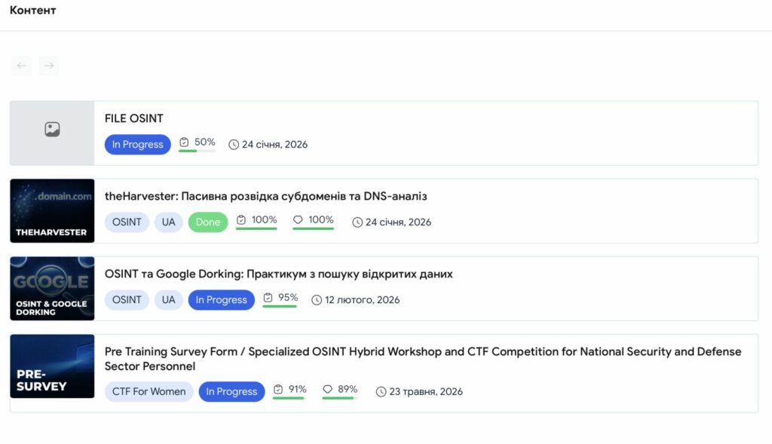The width and height of the screenshot is (772, 444).
Task: Open the OSINT & Google Dorking thumbnail
Action: coord(52,289)
